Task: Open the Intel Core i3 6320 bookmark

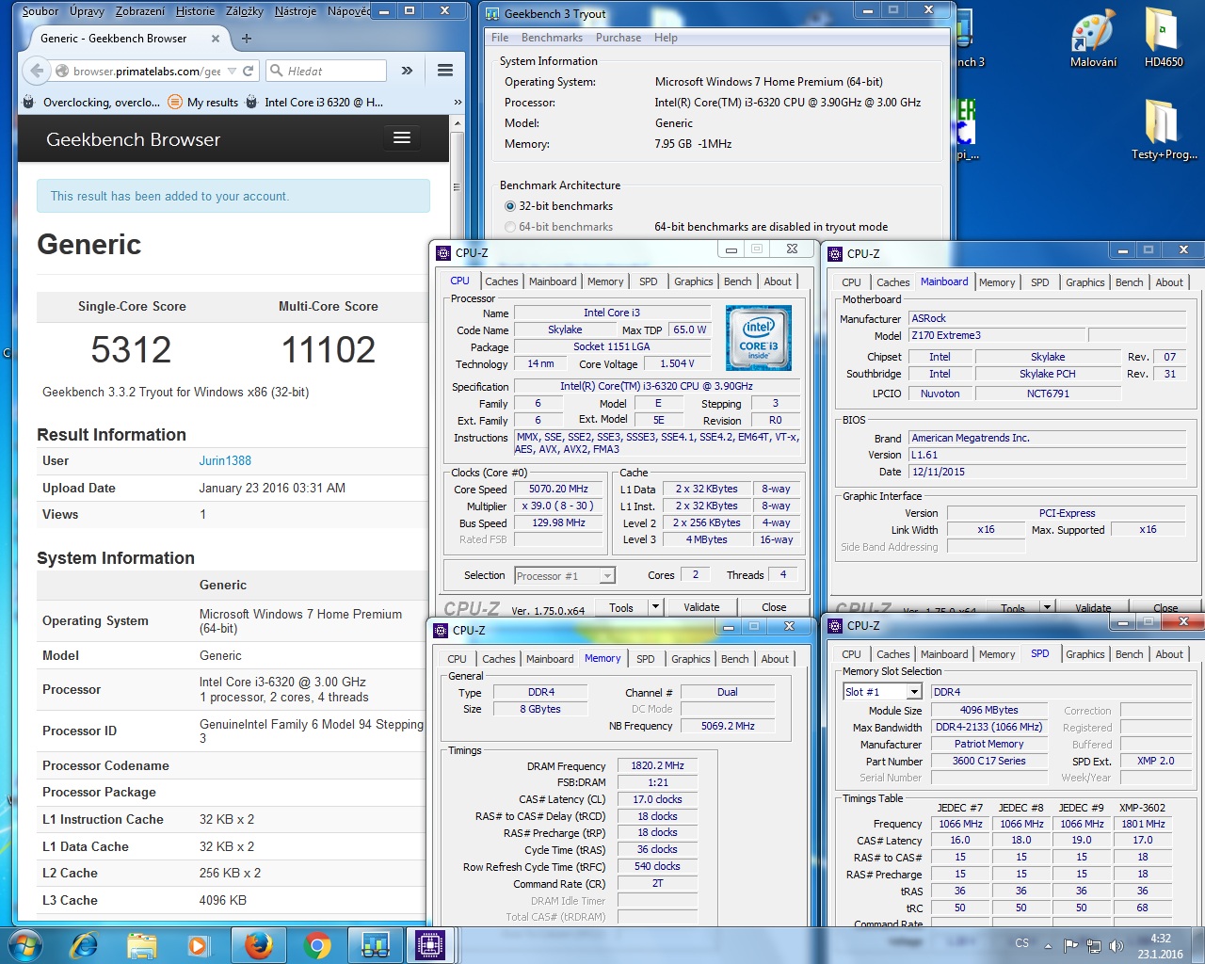Action: [314, 102]
